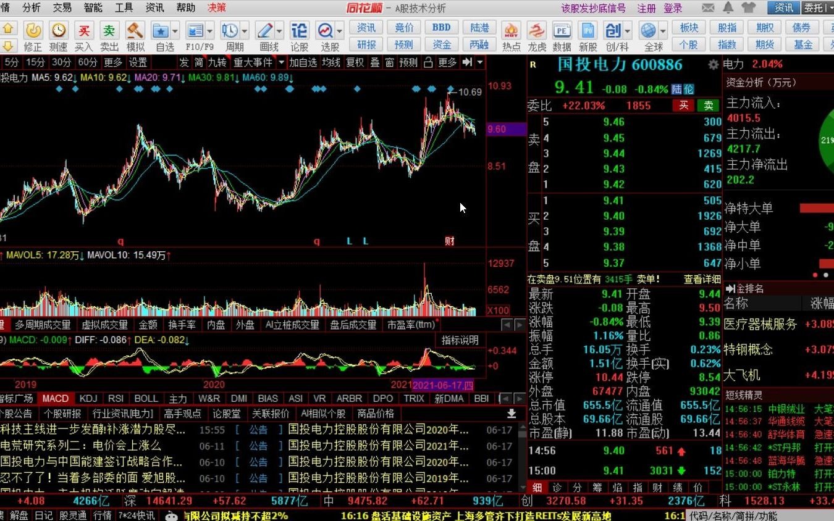Click the 指标说明 button
The height and width of the screenshot is (521, 834).
[x=460, y=340]
